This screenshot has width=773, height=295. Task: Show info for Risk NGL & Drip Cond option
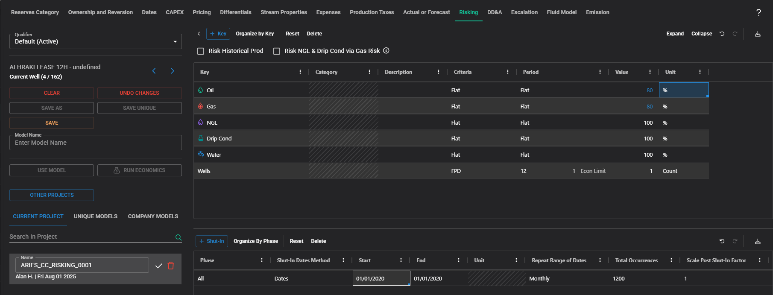[x=386, y=50]
